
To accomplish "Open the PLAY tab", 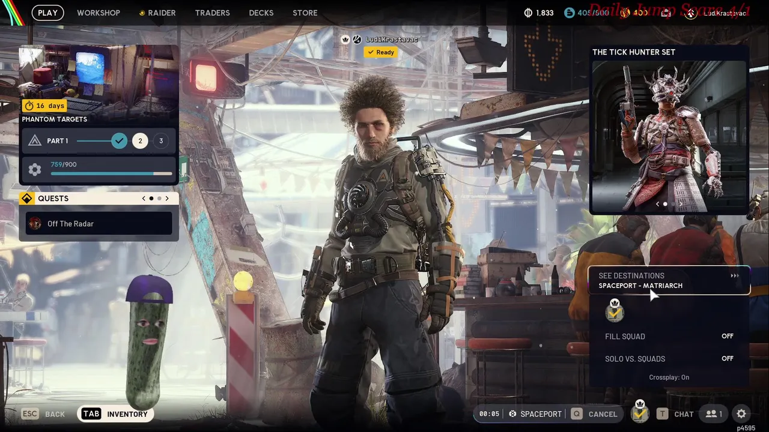I will click(x=48, y=13).
